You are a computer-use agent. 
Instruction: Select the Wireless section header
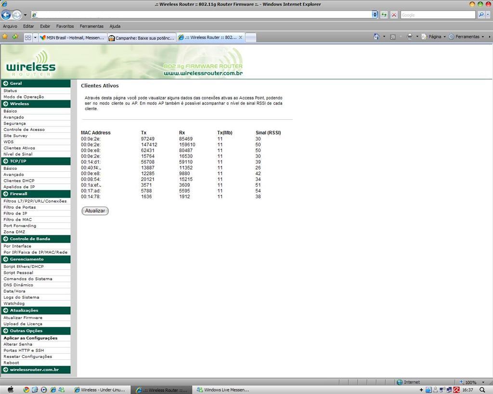(x=36, y=104)
